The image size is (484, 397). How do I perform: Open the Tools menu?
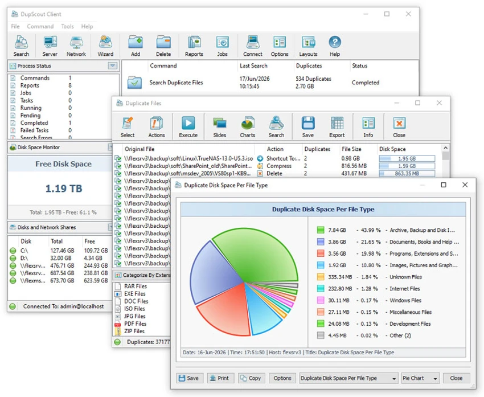[67, 27]
